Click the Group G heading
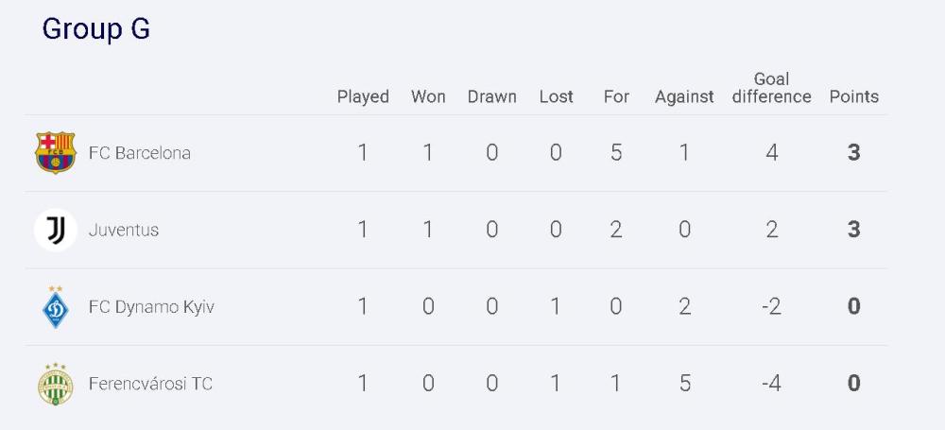 pyautogui.click(x=95, y=29)
